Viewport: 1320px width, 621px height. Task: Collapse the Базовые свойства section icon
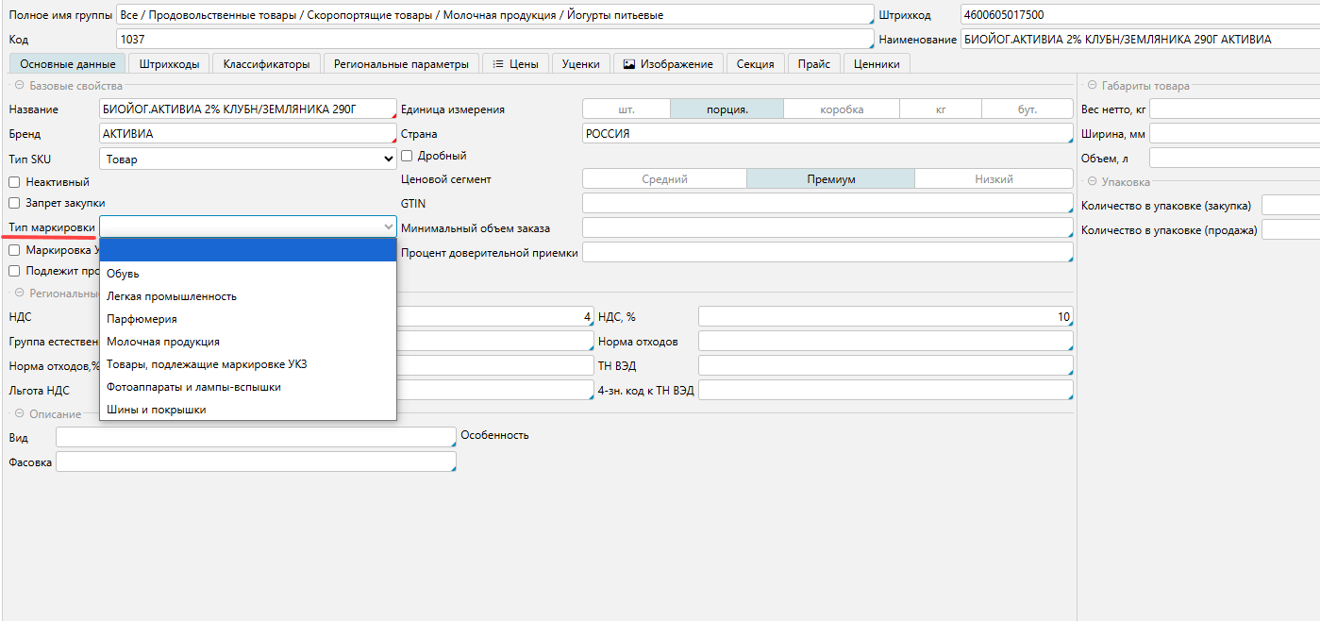click(x=19, y=86)
